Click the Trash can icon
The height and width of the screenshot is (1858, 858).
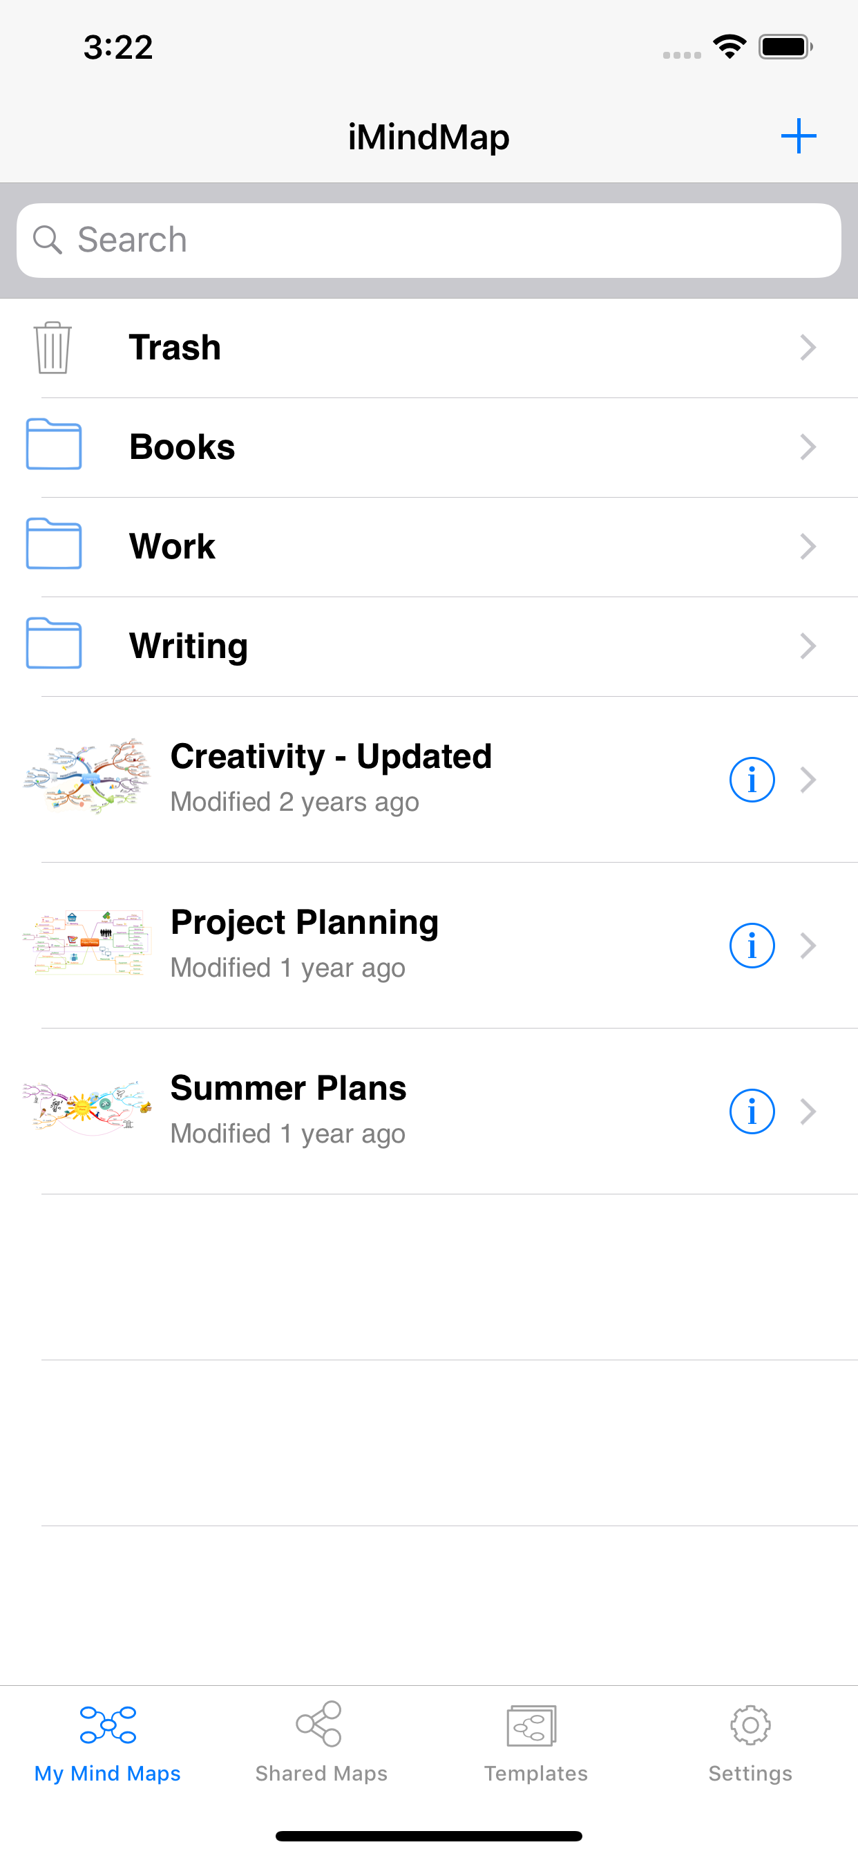coord(53,348)
